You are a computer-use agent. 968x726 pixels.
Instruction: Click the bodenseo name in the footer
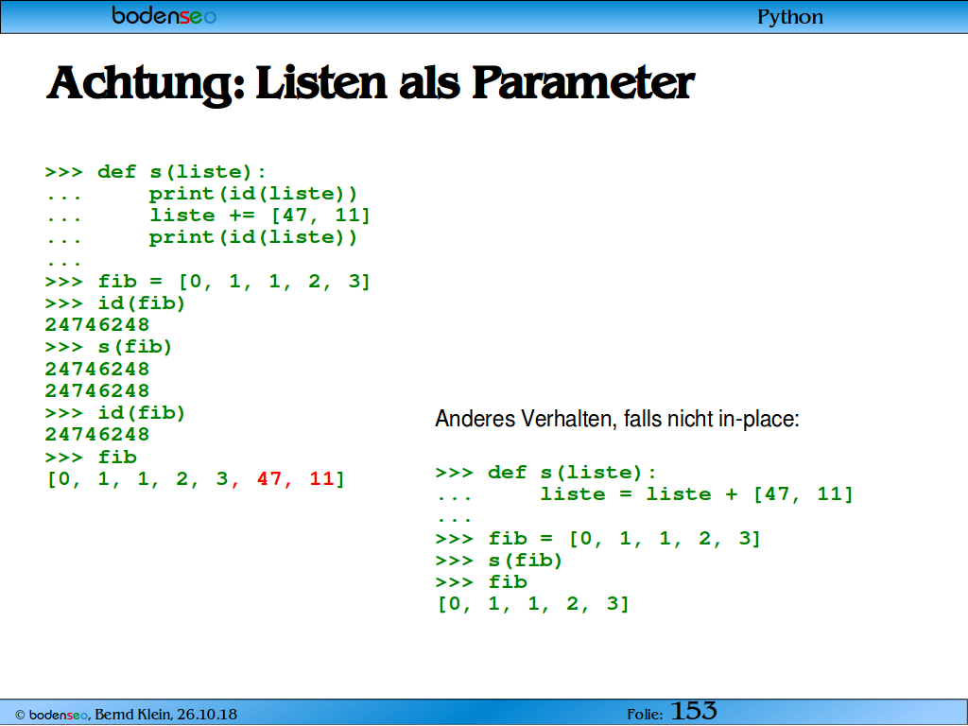pos(58,715)
